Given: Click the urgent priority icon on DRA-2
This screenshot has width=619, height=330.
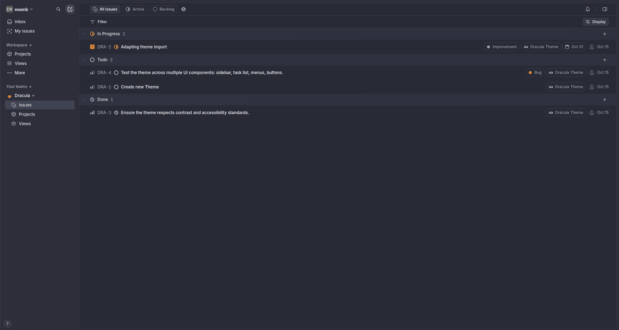Looking at the screenshot, I should coord(92,47).
